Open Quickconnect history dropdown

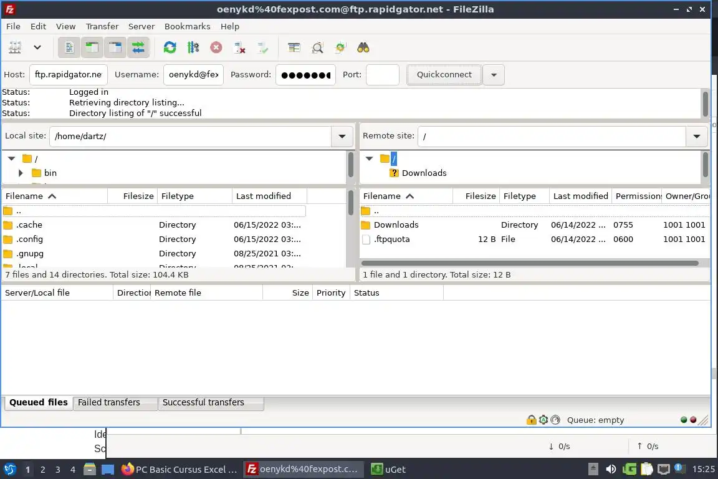pos(494,74)
